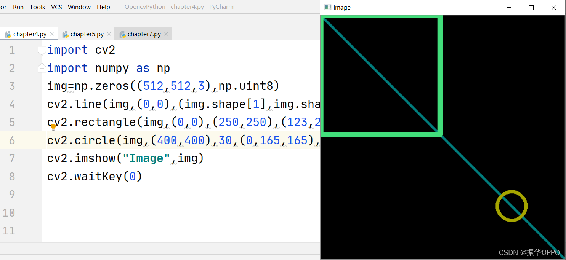This screenshot has height=260, width=566.
Task: Open the VCS menu
Action: [x=56, y=7]
